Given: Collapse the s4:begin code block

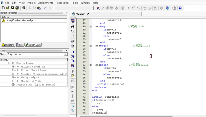Looking at the screenshot, I should click(90, 26).
